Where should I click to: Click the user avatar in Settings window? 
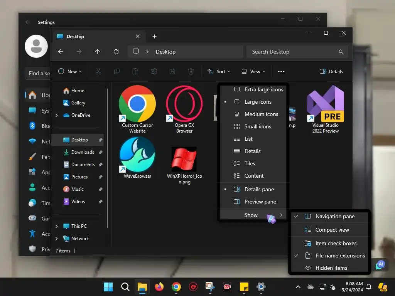(x=36, y=46)
